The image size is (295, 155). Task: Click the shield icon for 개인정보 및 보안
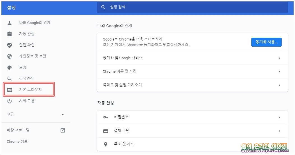[x=10, y=56]
